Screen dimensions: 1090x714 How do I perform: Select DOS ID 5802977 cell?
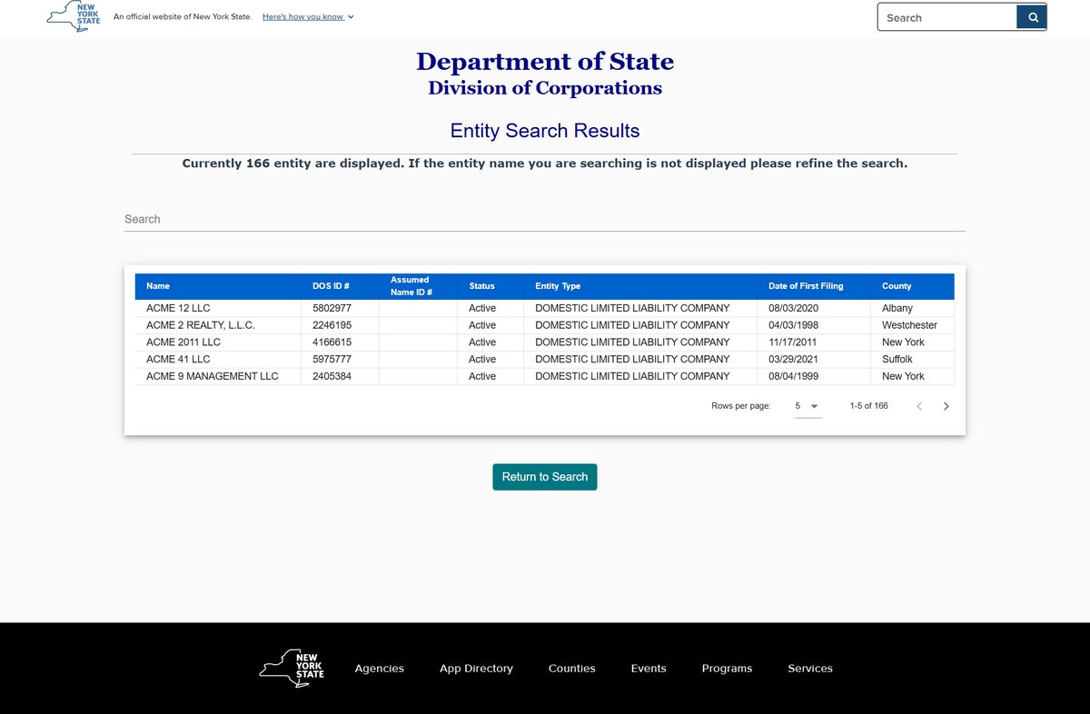pyautogui.click(x=332, y=308)
